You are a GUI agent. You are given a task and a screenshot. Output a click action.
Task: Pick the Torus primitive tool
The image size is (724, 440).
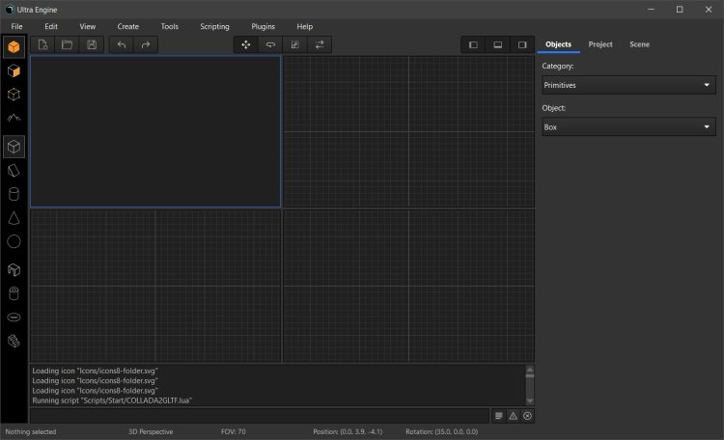click(14, 316)
